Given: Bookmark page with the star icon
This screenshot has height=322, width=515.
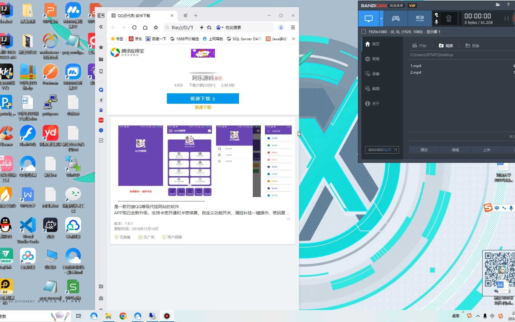Looking at the screenshot, I should (156, 27).
